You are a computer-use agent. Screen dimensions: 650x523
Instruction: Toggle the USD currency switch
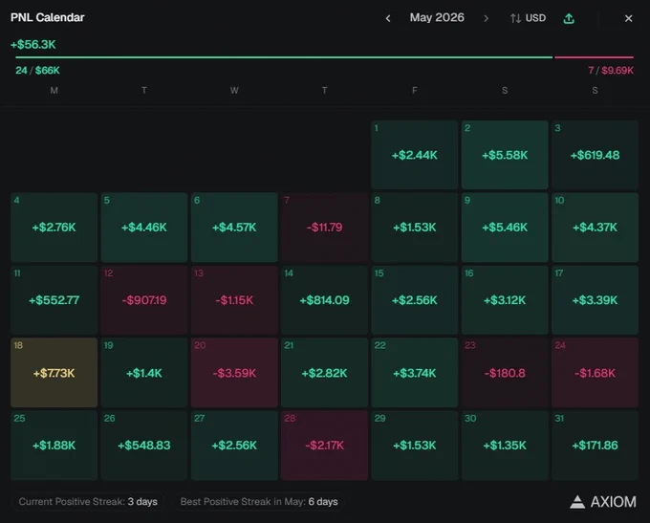coord(528,18)
